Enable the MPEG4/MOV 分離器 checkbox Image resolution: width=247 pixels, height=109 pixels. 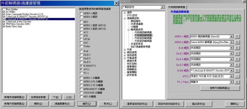(81, 89)
